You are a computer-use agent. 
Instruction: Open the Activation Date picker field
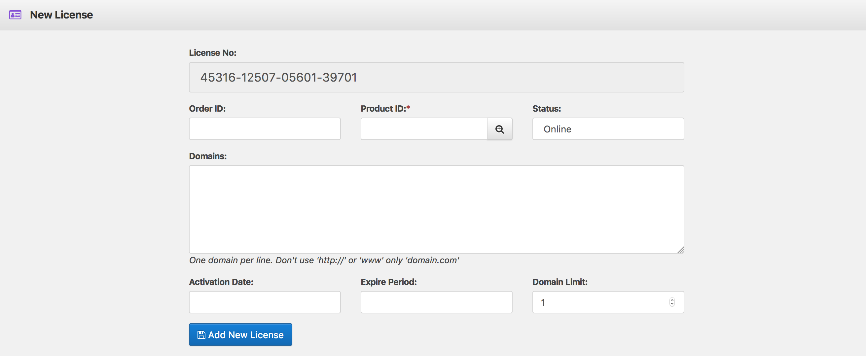pyautogui.click(x=265, y=302)
